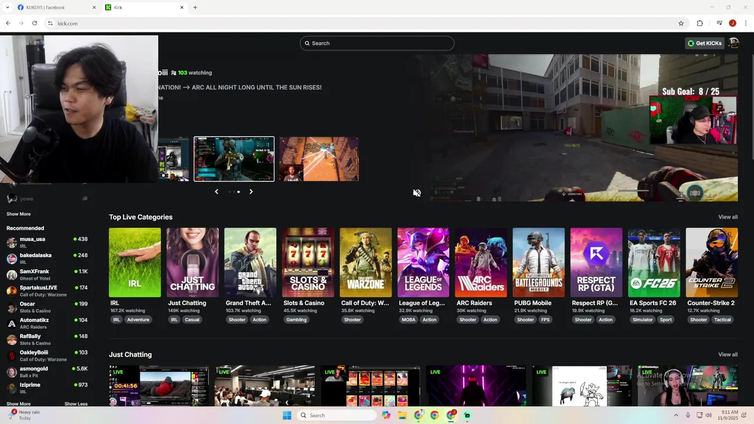Viewport: 754px width, 424px height.
Task: Open the Just Chatting category card
Action: pyautogui.click(x=193, y=263)
